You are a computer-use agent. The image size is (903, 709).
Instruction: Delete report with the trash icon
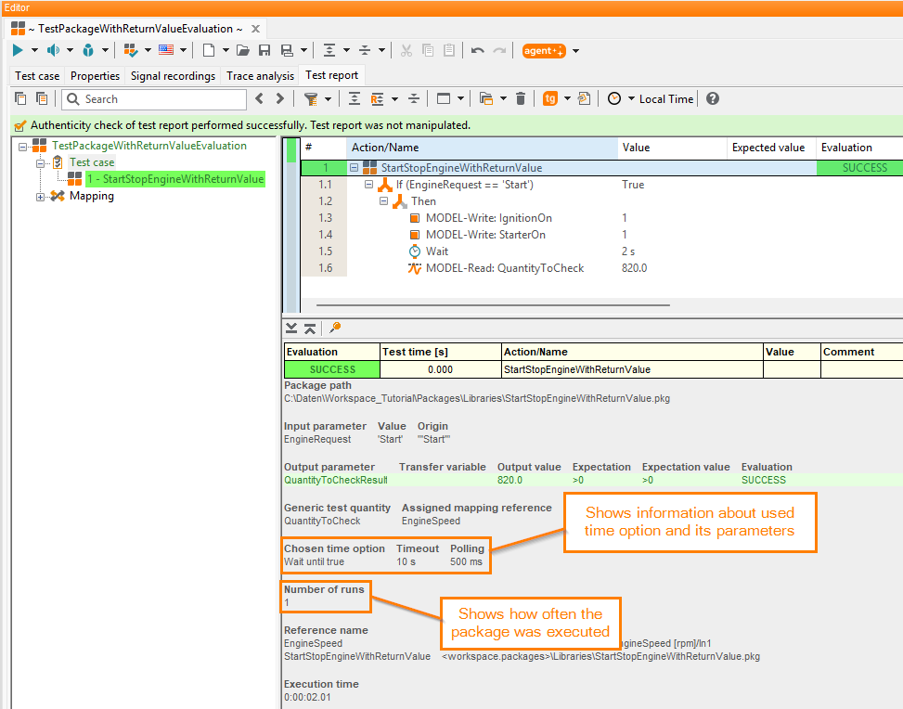(x=521, y=99)
